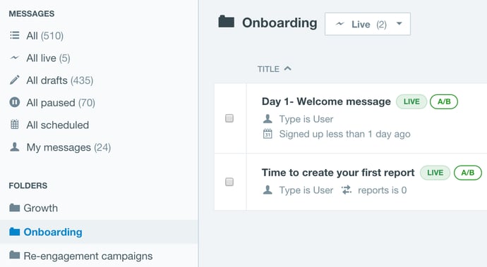Toggle the TITLE column sort arrow
The height and width of the screenshot is (267, 487).
click(287, 68)
